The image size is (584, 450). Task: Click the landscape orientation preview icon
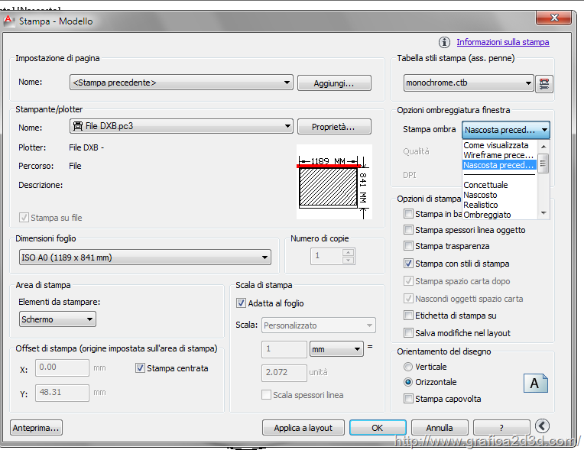click(535, 383)
